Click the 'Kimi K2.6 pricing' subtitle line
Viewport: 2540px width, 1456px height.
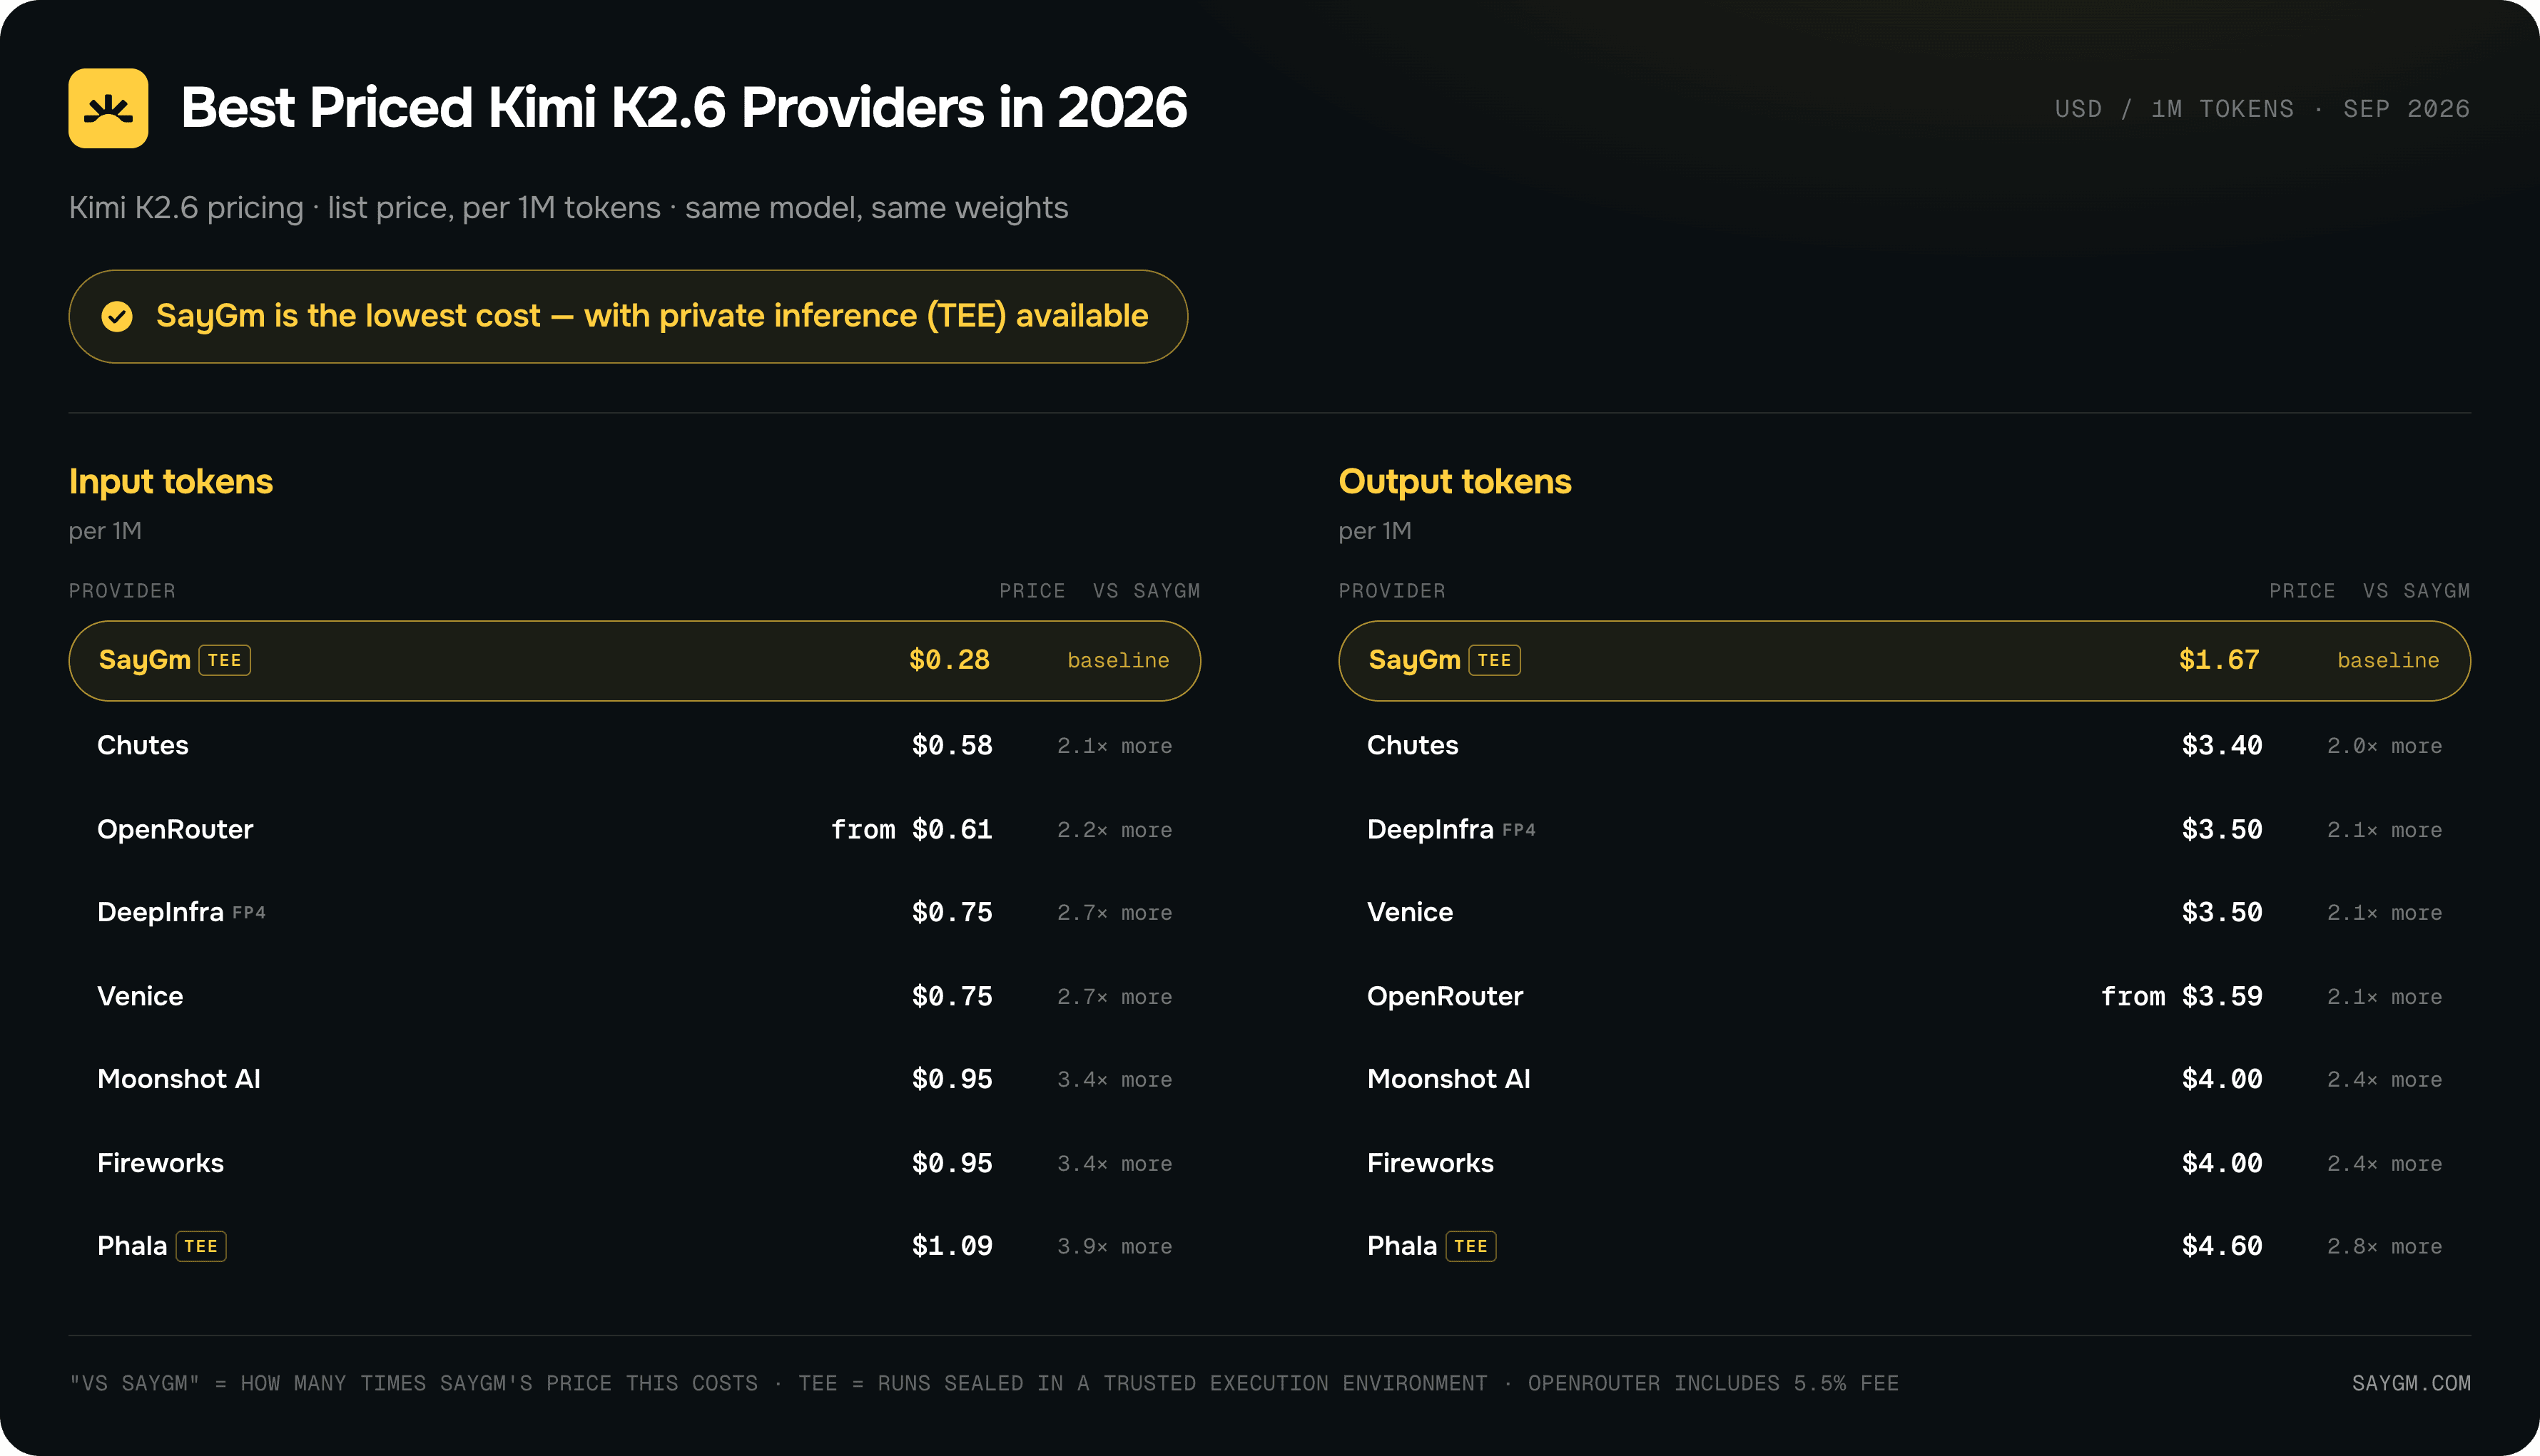(568, 208)
